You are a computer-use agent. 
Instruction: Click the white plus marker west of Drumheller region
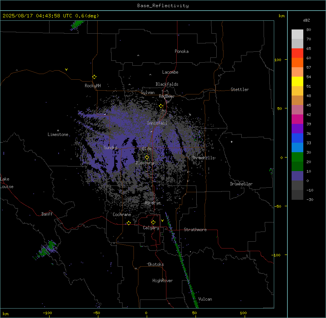pos(231,142)
